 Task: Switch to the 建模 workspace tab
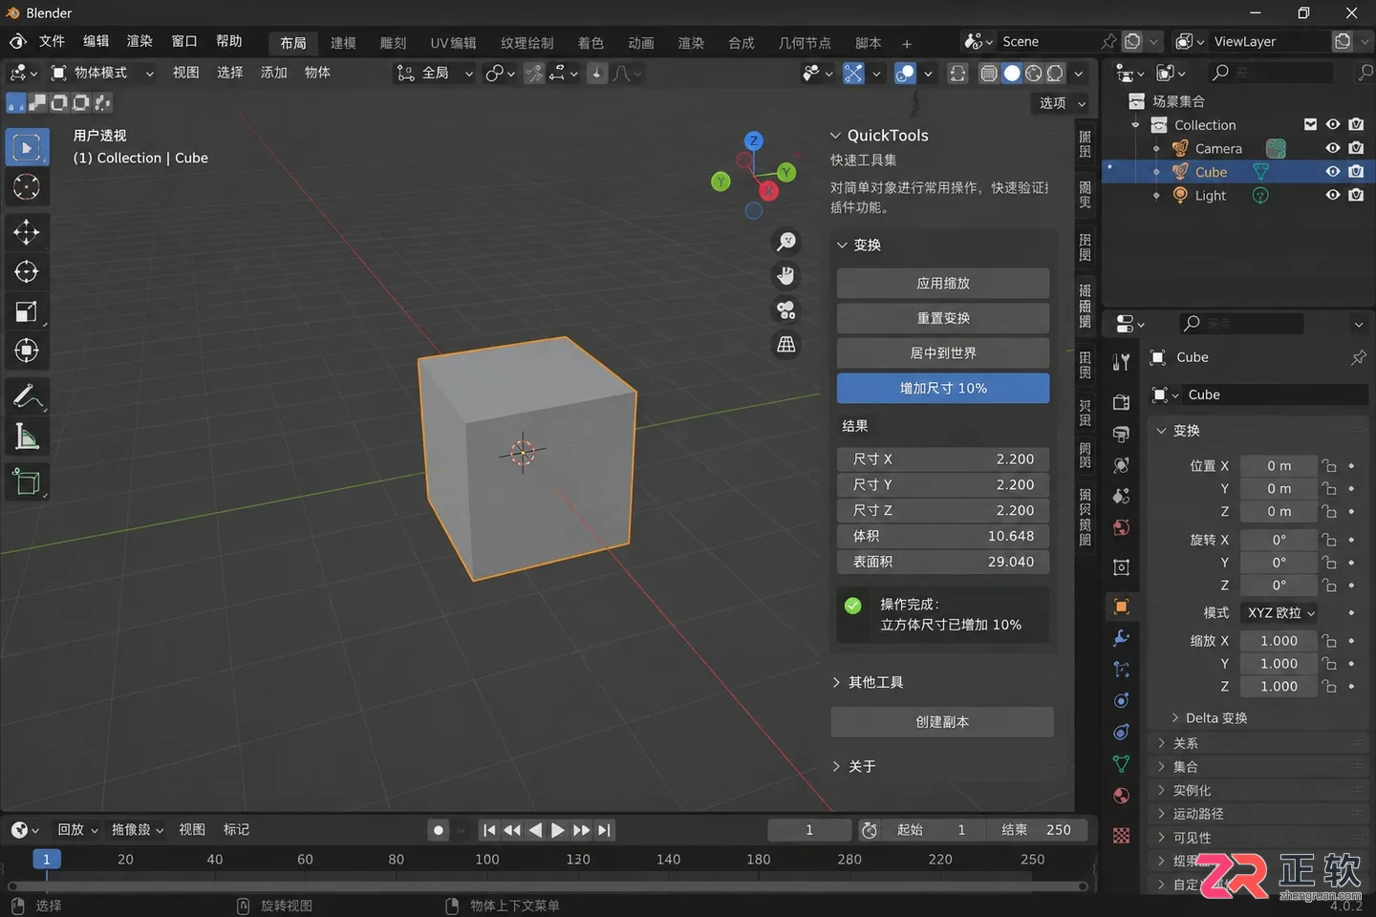pos(343,43)
